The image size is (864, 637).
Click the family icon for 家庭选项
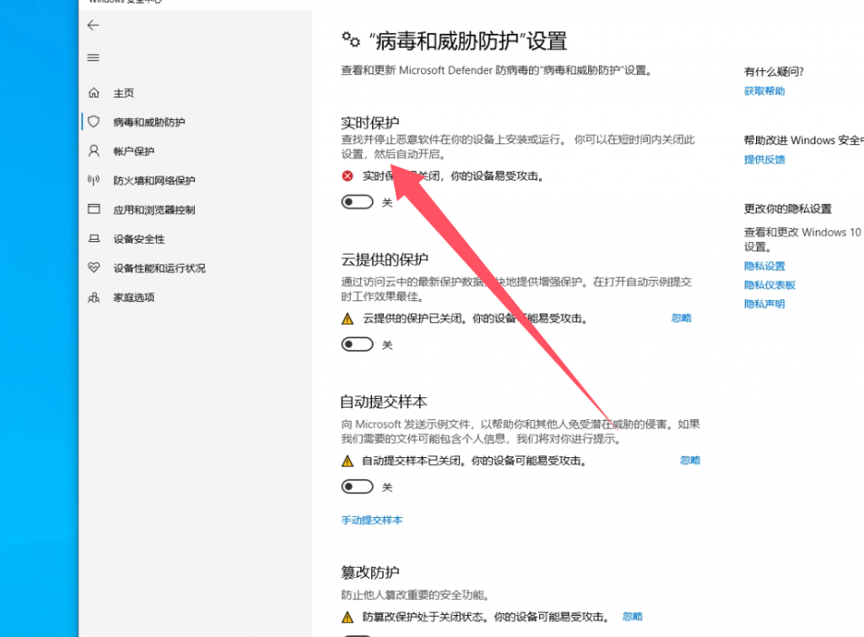[94, 297]
